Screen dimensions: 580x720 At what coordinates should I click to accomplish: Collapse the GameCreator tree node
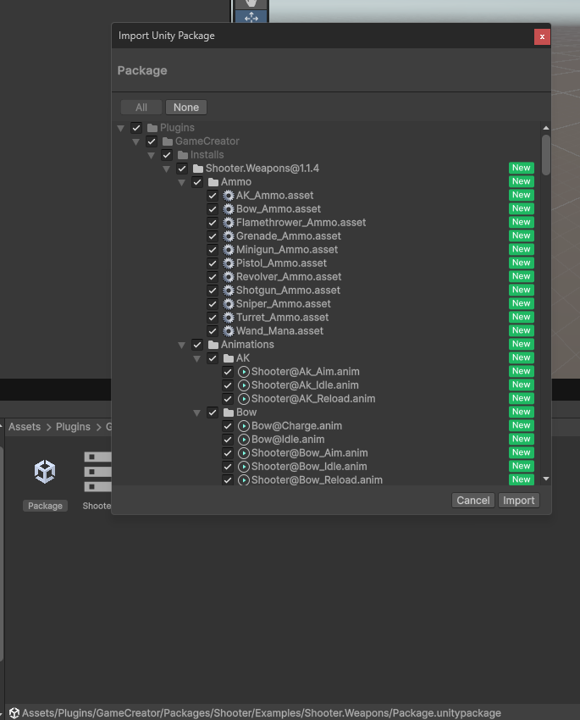coord(135,142)
